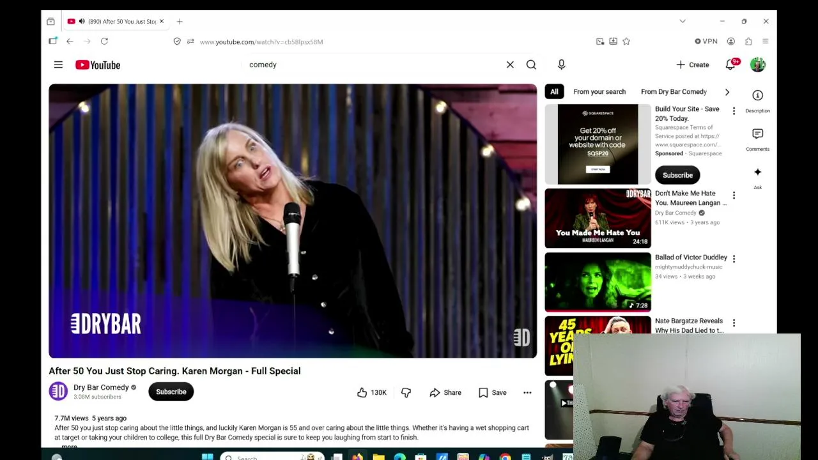Open Ballad of Victor Duddley title
The height and width of the screenshot is (460, 818).
[691, 257]
